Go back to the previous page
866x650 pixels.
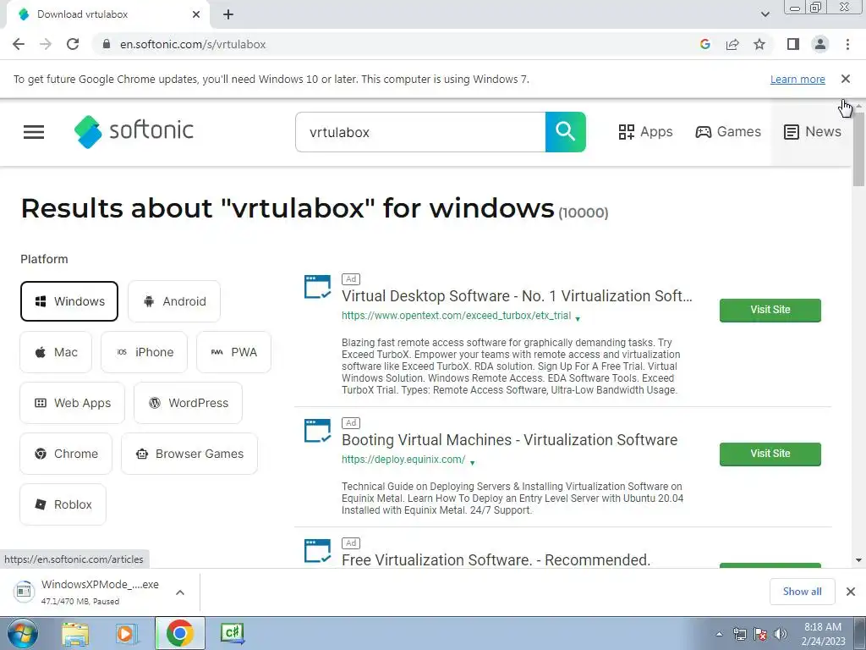tap(19, 44)
